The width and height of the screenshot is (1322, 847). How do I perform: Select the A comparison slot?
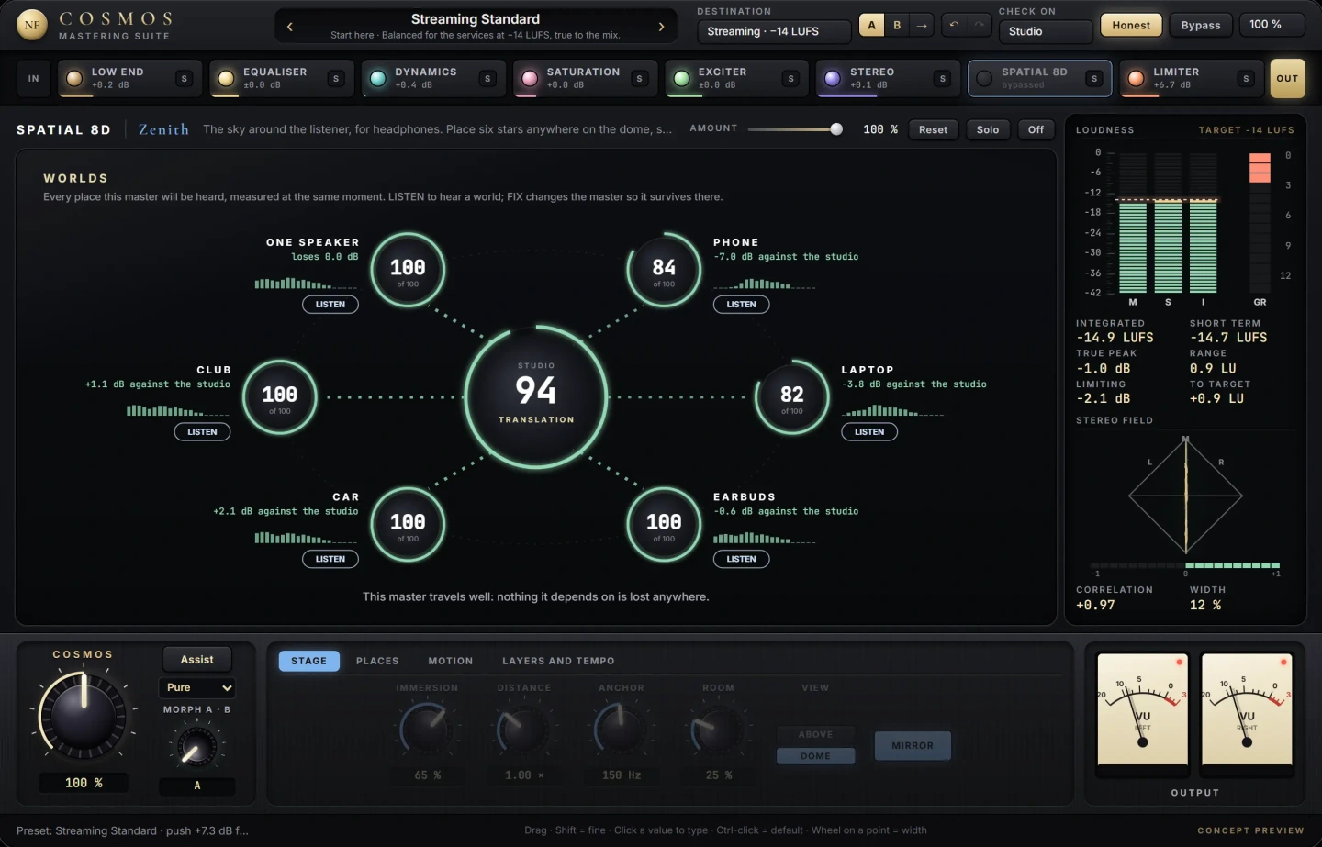point(872,26)
